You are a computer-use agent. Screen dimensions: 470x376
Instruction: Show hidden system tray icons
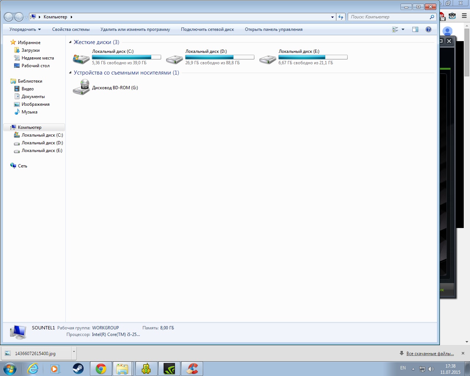pyautogui.click(x=413, y=369)
